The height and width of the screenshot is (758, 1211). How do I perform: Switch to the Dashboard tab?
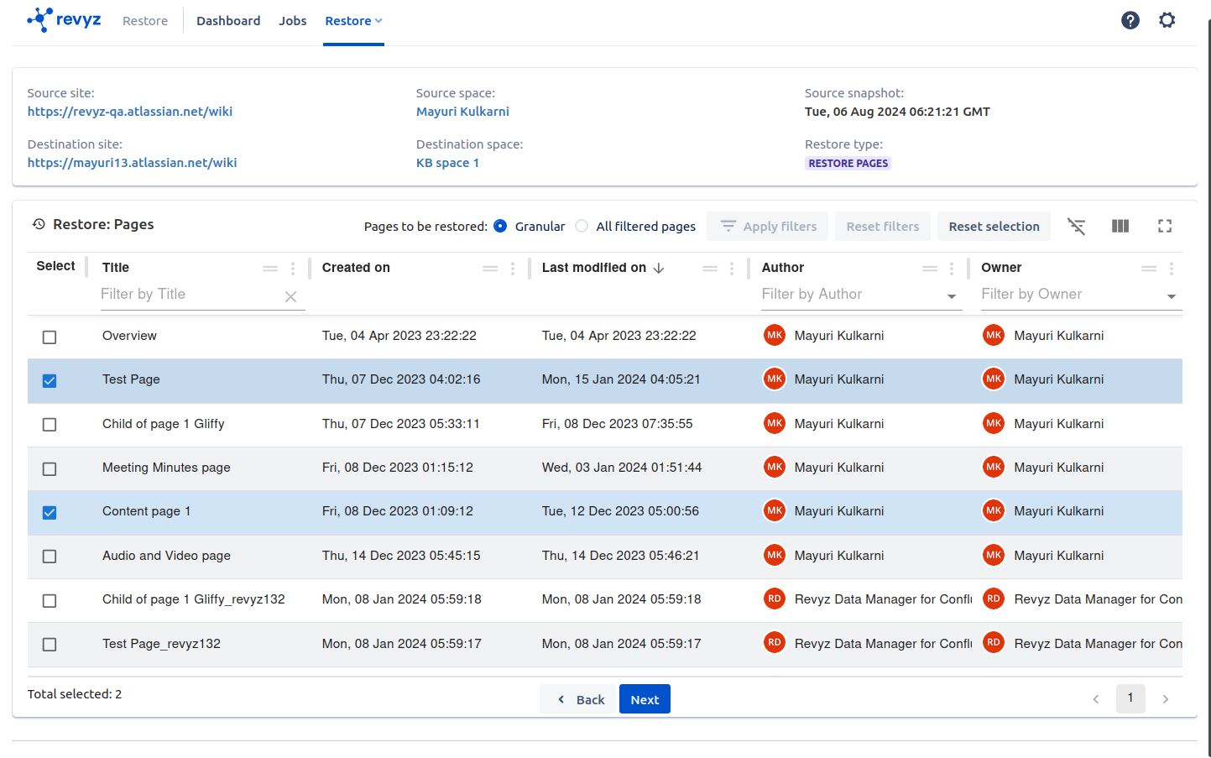coord(228,21)
